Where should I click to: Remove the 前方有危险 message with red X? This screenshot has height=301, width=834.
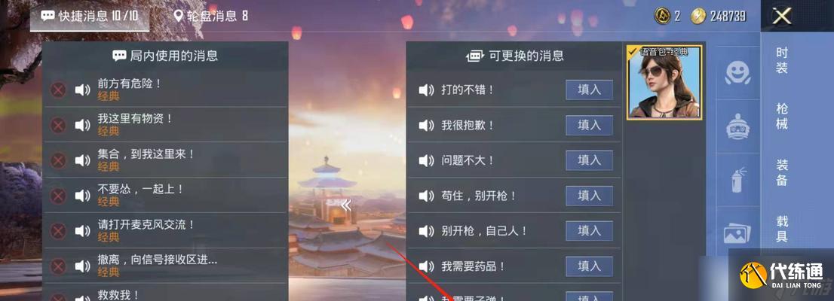58,90
